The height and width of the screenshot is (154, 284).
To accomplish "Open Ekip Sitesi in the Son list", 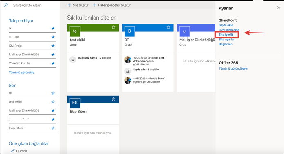I will point(16,128).
